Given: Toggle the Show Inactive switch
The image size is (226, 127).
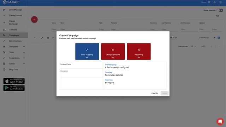Looking at the screenshot, I should pyautogui.click(x=220, y=10).
